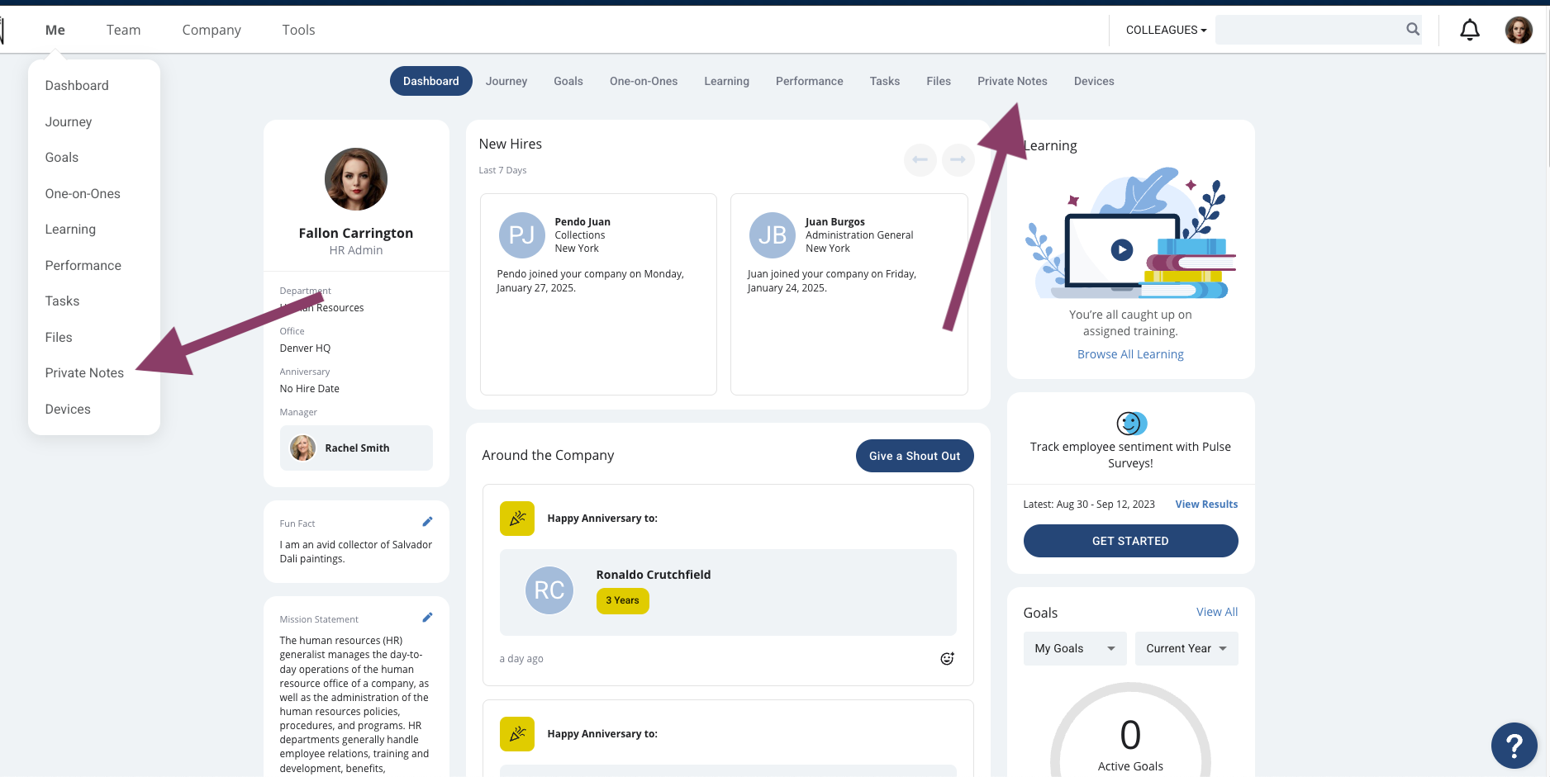1550x777 pixels.
Task: Open Pendo Juan's name link
Action: 582,222
